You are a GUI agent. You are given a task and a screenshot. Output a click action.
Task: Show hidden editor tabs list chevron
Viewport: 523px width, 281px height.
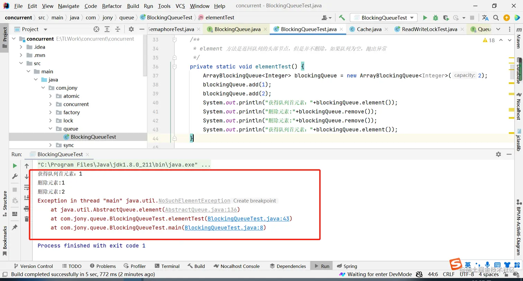498,29
